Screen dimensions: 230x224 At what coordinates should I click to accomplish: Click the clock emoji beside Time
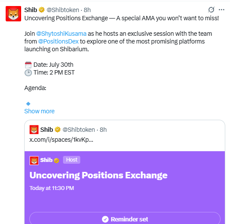coord(28,73)
